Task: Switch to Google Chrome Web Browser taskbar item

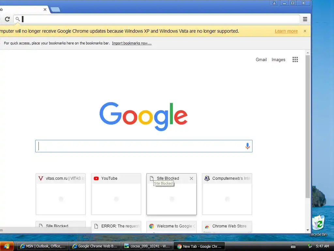Action: point(95,246)
